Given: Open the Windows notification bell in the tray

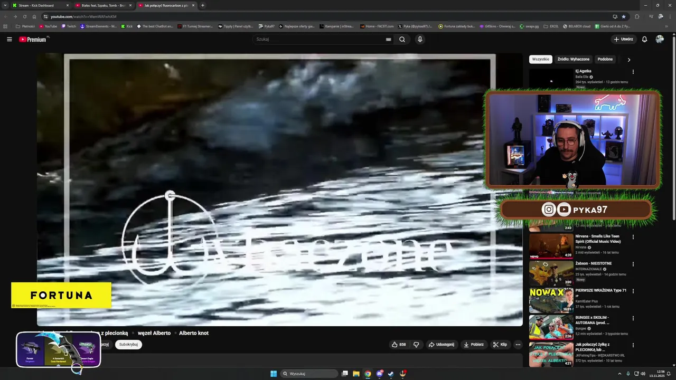Looking at the screenshot, I should tap(670, 374).
